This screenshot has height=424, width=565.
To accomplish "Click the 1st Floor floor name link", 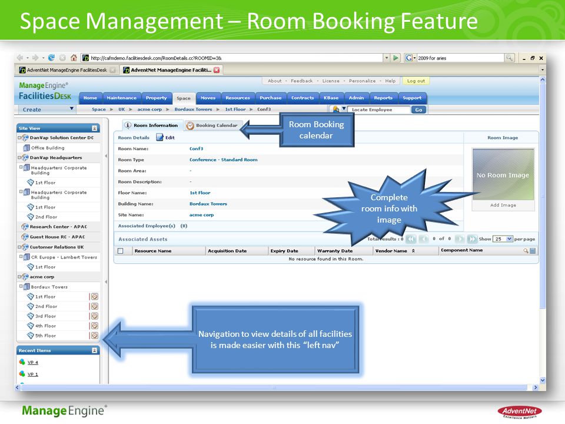I will [200, 193].
